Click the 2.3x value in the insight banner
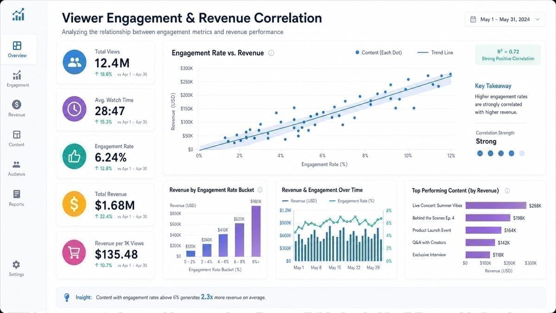The height and width of the screenshot is (313, 556). click(x=207, y=297)
